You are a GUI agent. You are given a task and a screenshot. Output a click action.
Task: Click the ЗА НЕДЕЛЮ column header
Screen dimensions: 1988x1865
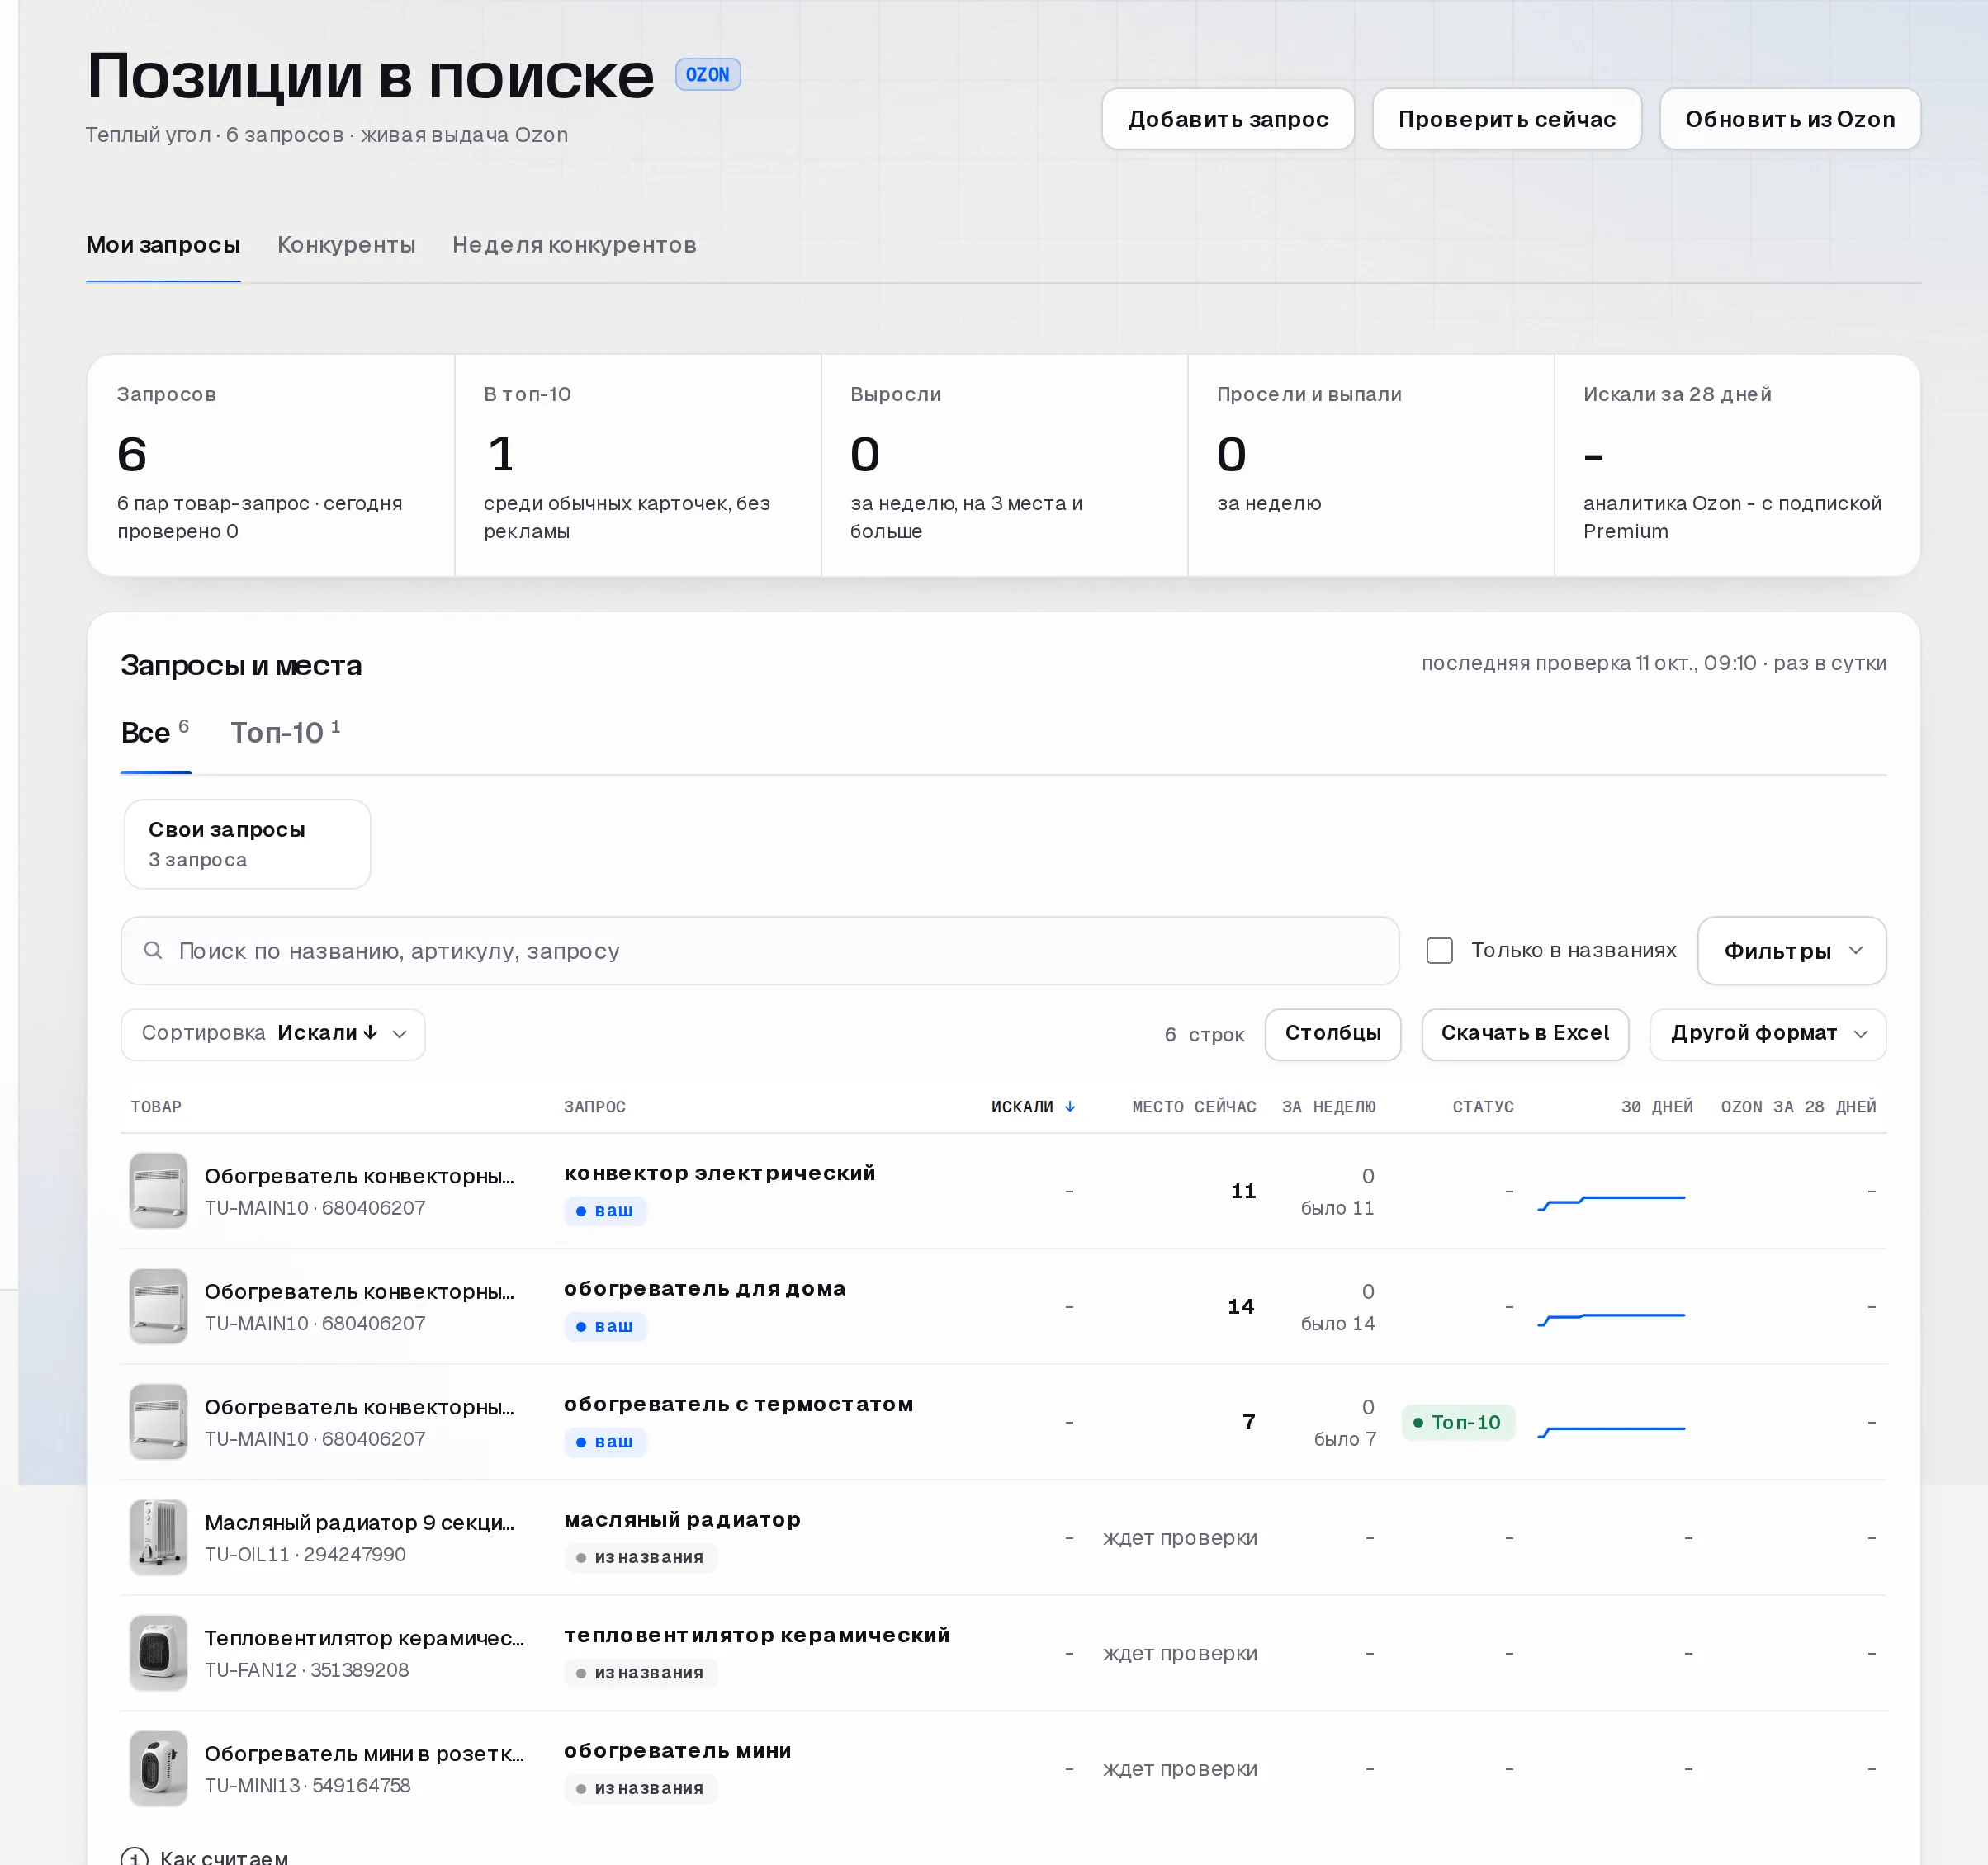(x=1329, y=1107)
